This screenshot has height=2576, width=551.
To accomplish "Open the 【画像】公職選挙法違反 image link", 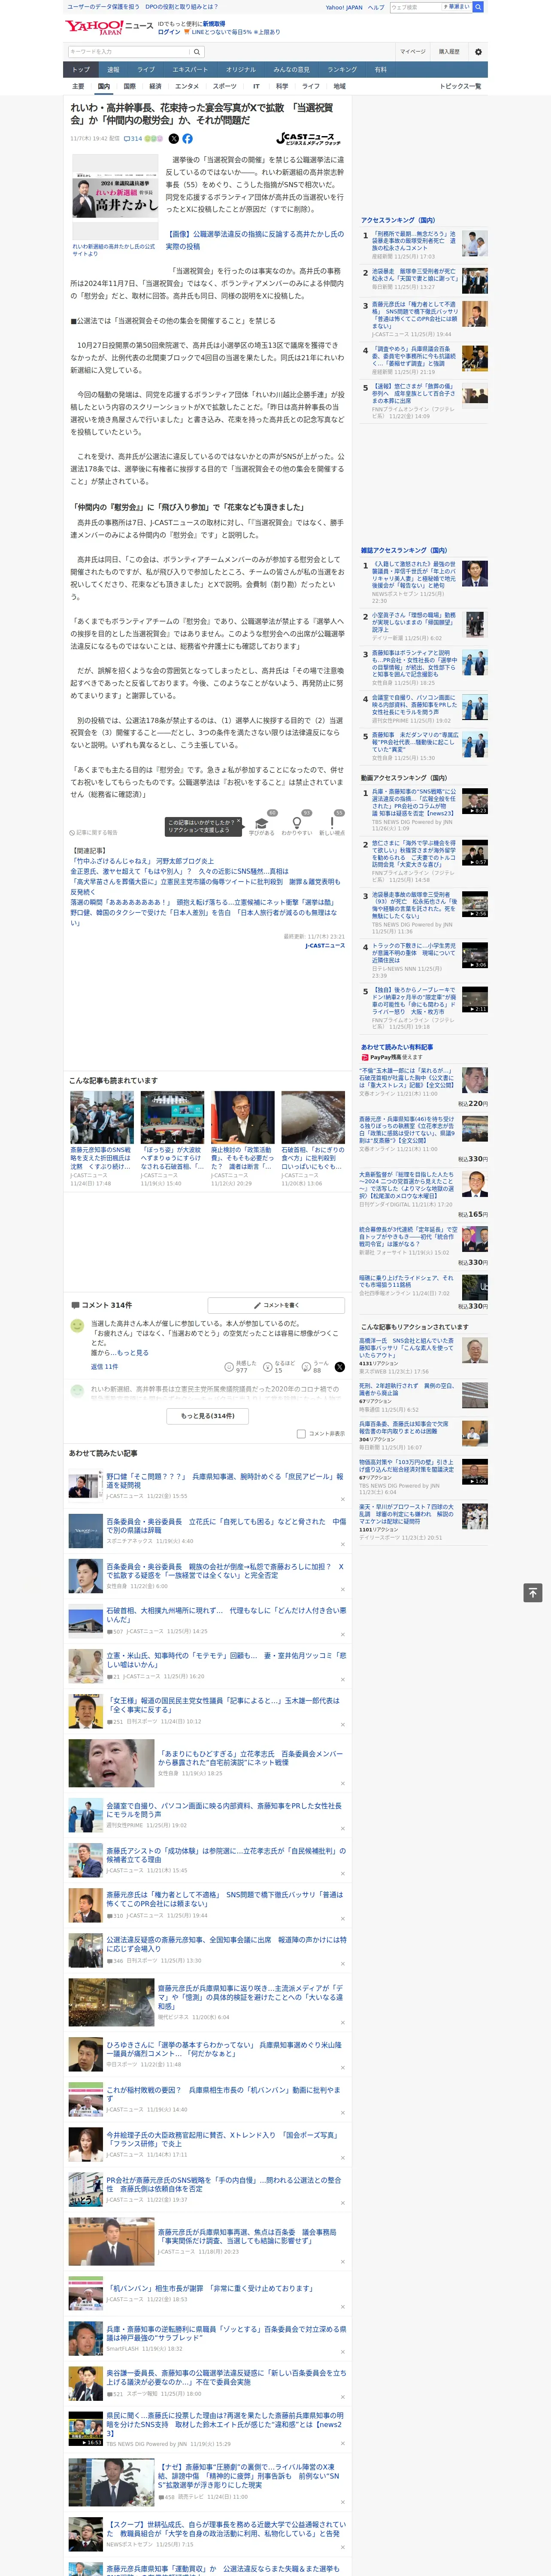I will 254,240.
